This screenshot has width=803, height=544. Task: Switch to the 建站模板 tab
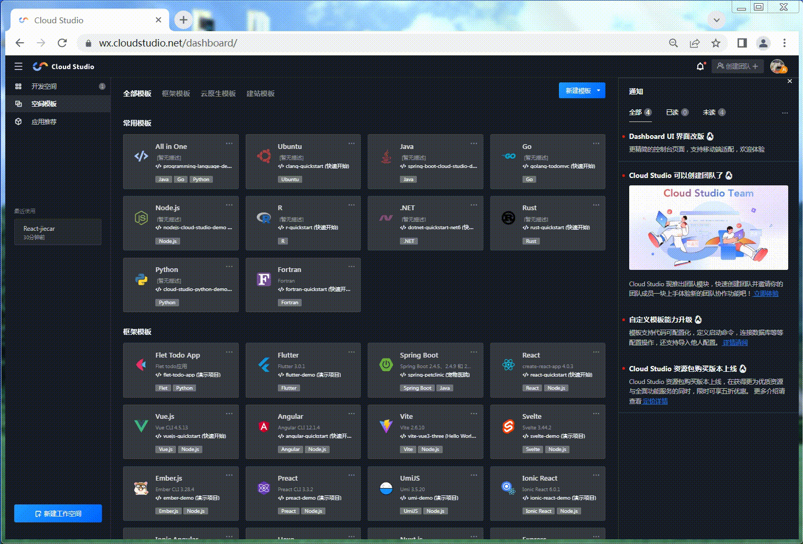click(260, 93)
